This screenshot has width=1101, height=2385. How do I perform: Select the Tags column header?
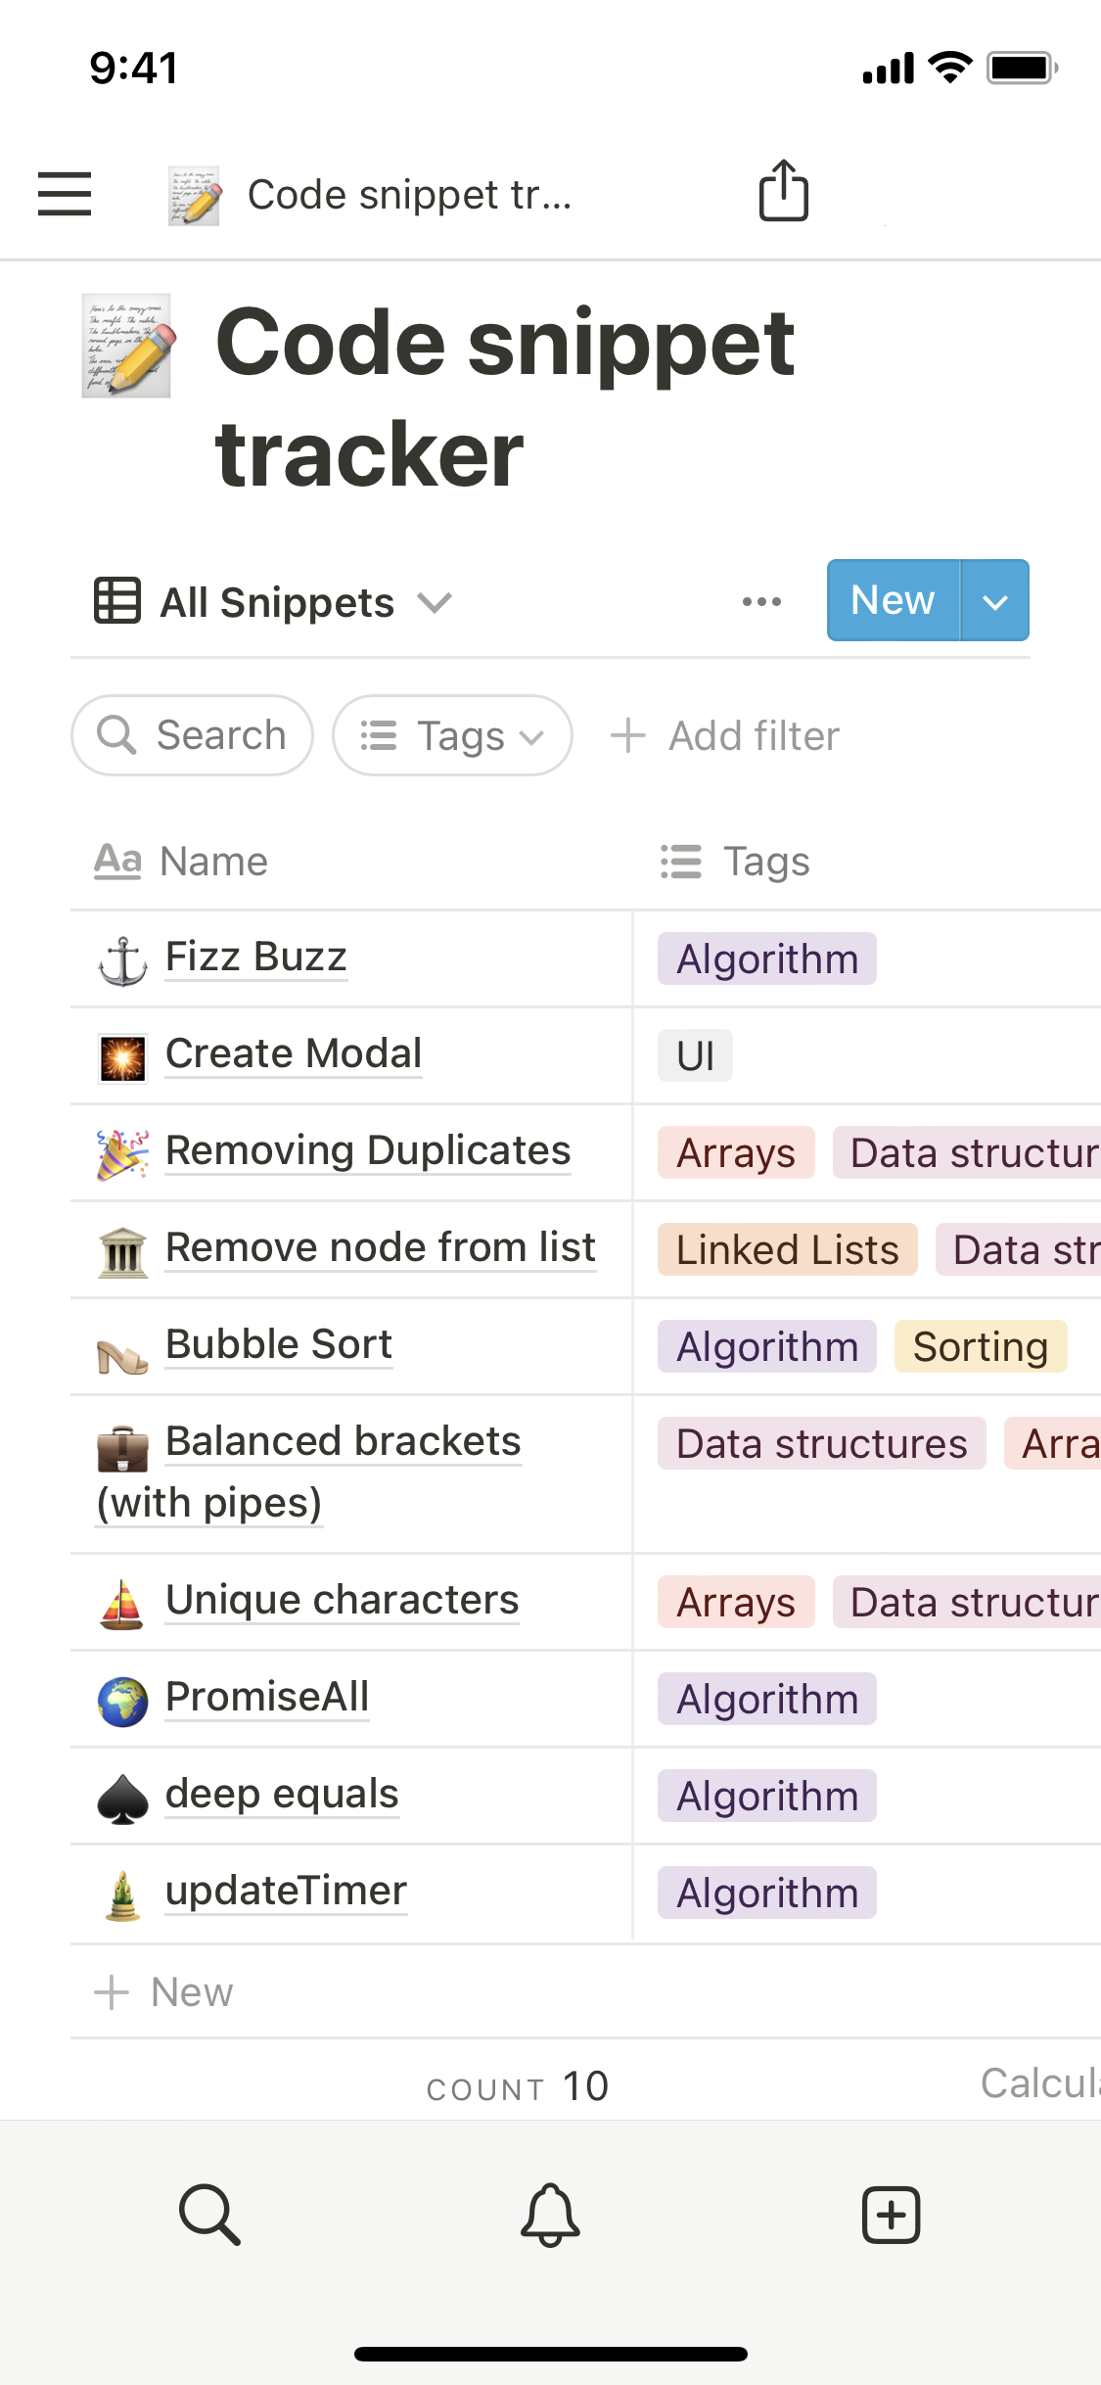[765, 862]
